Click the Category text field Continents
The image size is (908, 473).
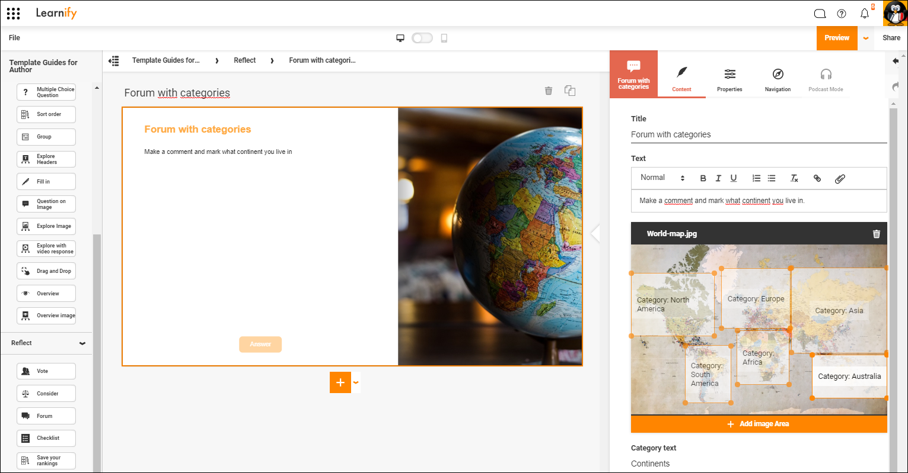pyautogui.click(x=759, y=464)
